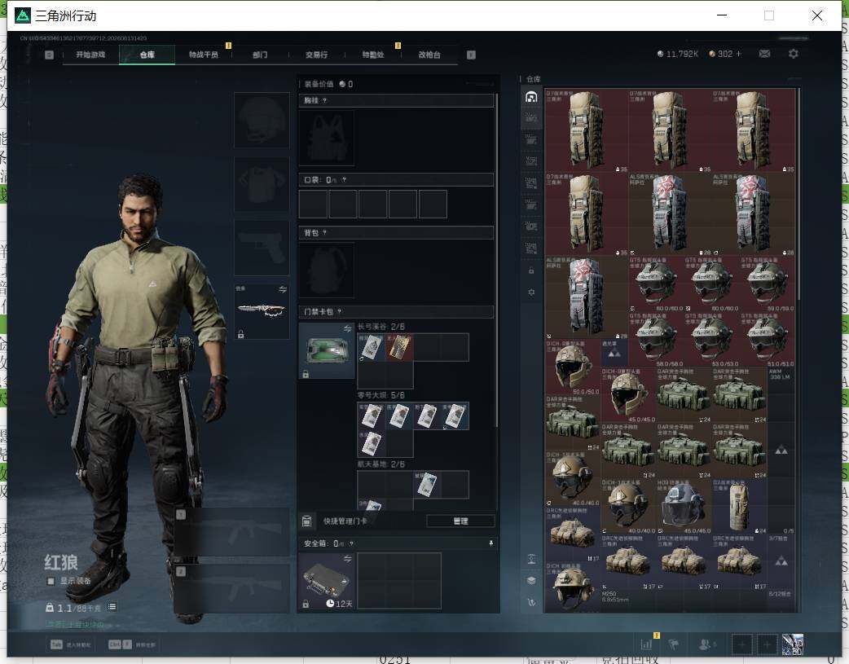This screenshot has height=664, width=849.
Task: Go to the 交易行 tab
Action: point(316,55)
